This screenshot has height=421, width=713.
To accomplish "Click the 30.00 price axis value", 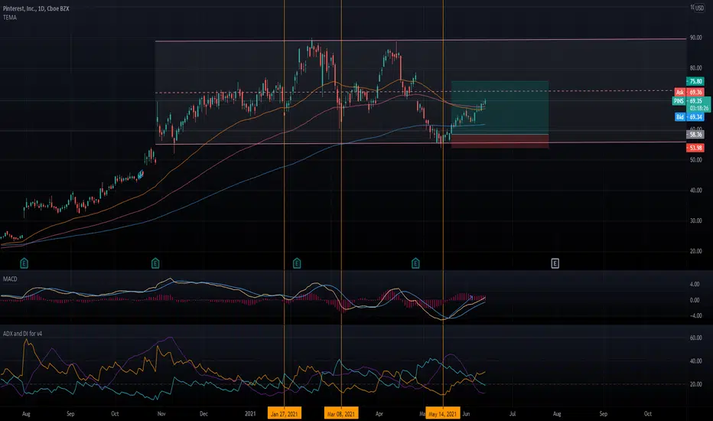I will point(695,220).
